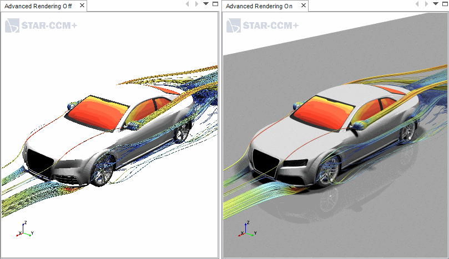Select the front wheel in left scene

pyautogui.click(x=102, y=170)
